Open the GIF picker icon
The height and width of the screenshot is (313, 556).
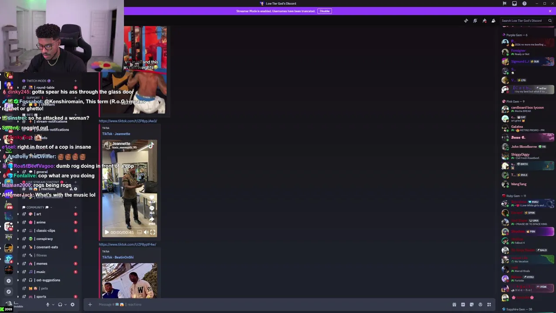click(463, 305)
